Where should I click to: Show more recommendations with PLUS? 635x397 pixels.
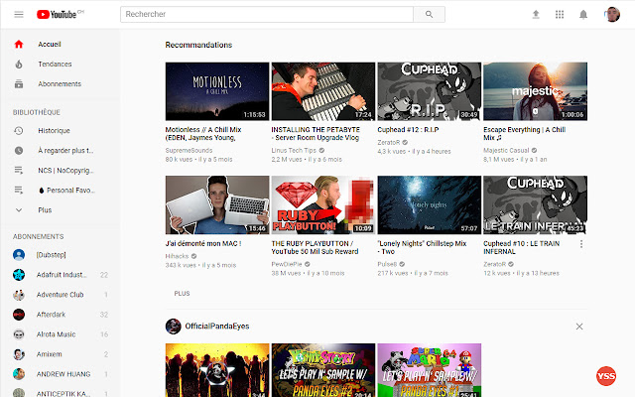182,294
